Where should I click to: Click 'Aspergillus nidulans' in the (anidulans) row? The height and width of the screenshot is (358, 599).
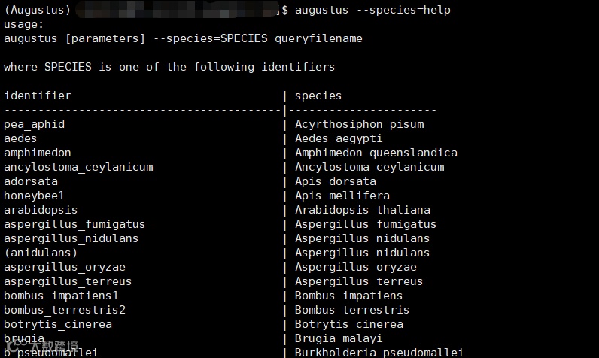tap(362, 253)
